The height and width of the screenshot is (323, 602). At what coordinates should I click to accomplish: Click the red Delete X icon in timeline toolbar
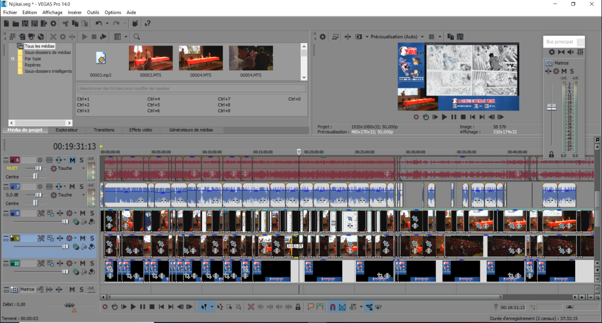click(x=251, y=307)
